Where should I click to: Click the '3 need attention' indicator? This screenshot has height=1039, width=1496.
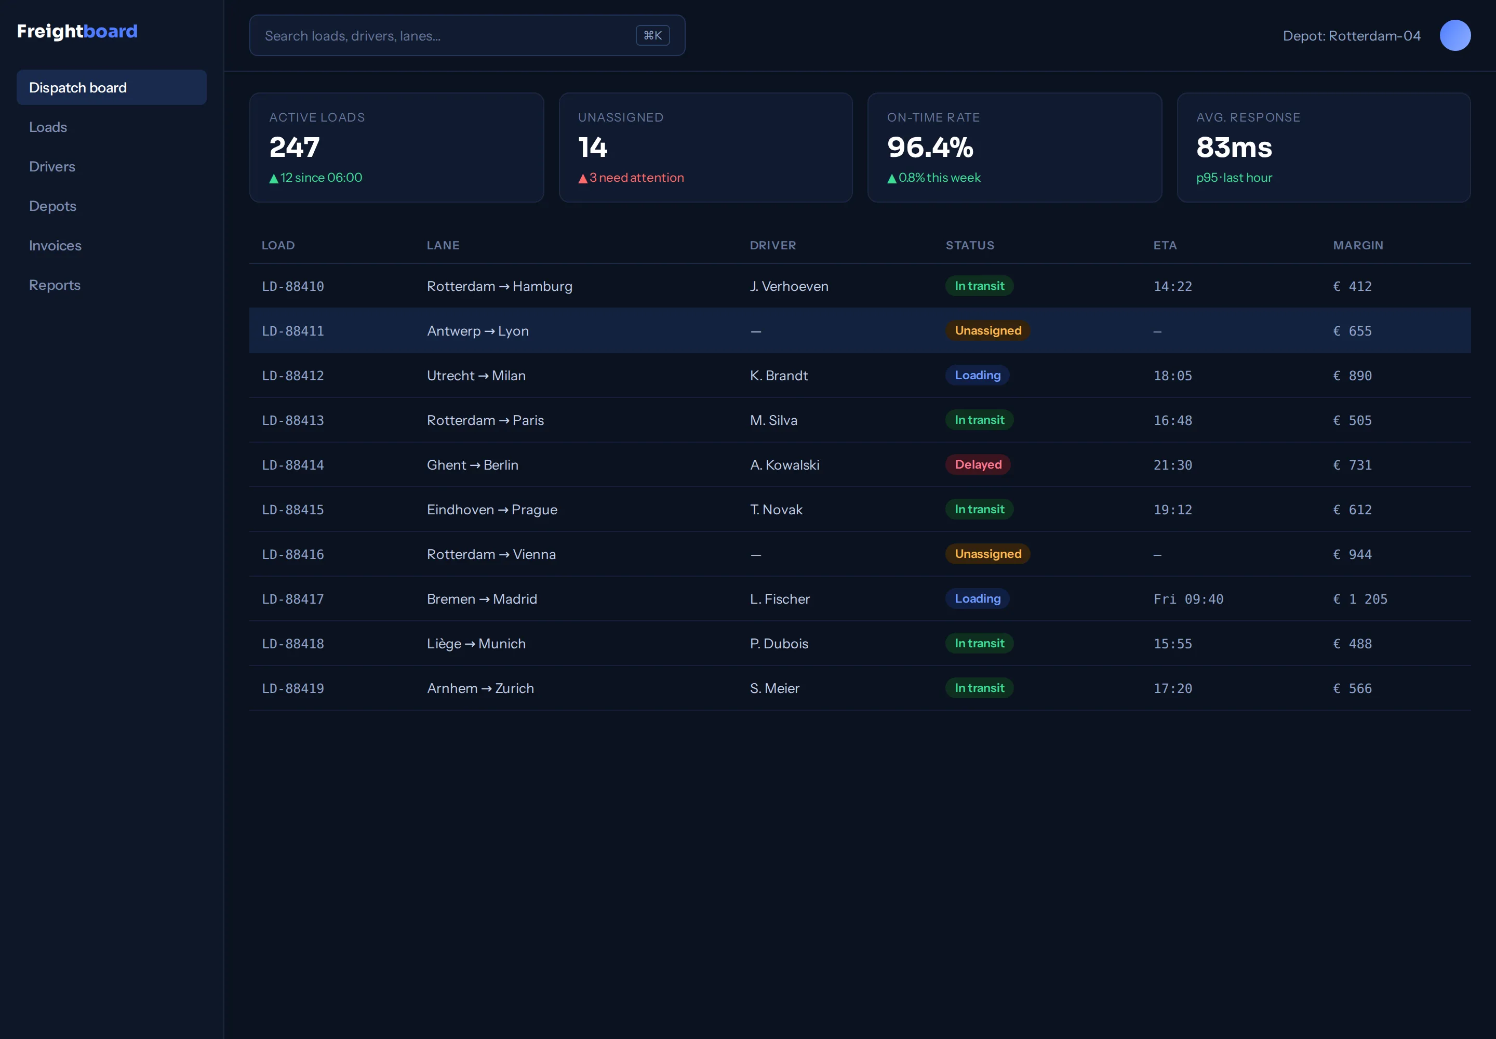click(x=631, y=178)
